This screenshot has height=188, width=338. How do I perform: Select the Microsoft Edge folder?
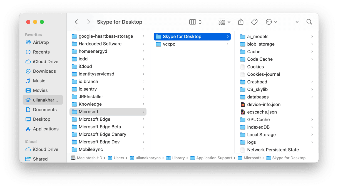[94, 119]
